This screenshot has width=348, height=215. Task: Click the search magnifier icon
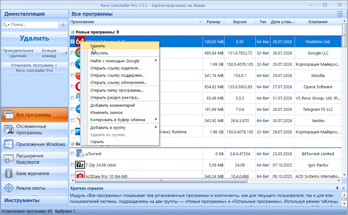pyautogui.click(x=4, y=25)
